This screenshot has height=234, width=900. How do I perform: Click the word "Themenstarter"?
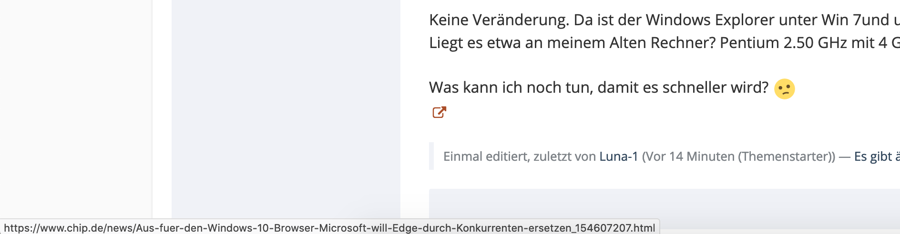pyautogui.click(x=786, y=156)
